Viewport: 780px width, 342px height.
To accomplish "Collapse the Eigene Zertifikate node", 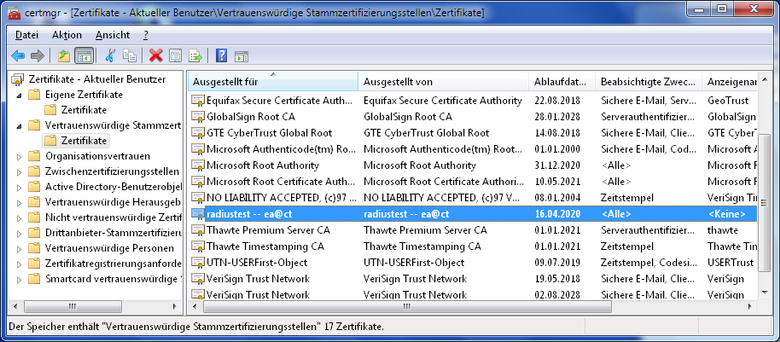I will [19, 95].
